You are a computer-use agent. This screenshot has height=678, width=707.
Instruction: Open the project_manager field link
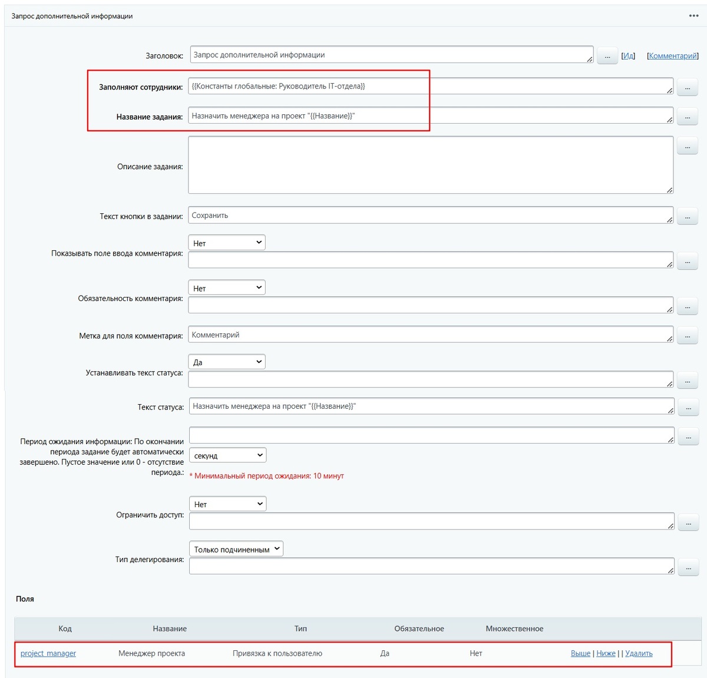tap(48, 653)
